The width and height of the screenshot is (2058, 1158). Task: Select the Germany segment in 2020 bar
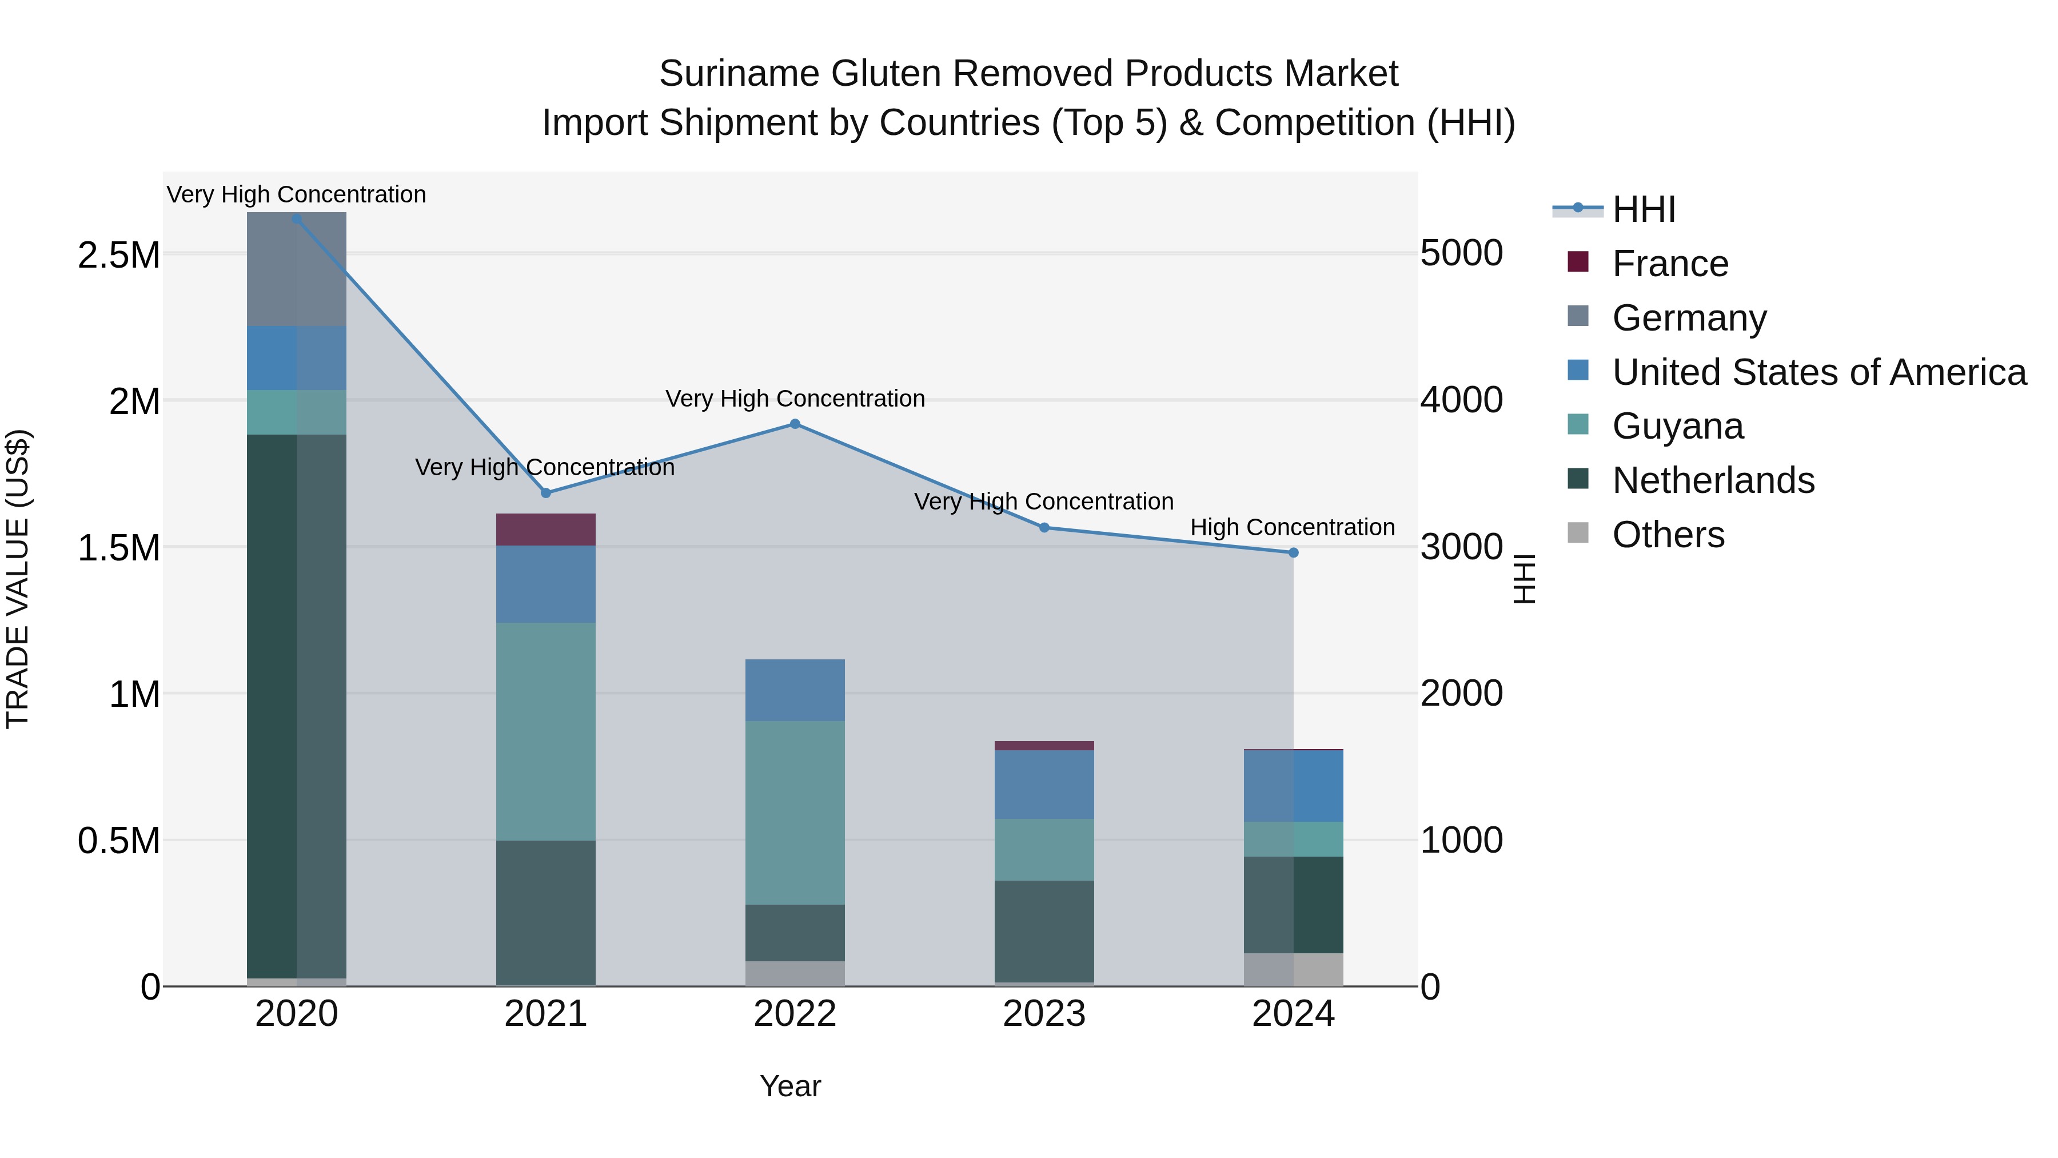click(296, 269)
